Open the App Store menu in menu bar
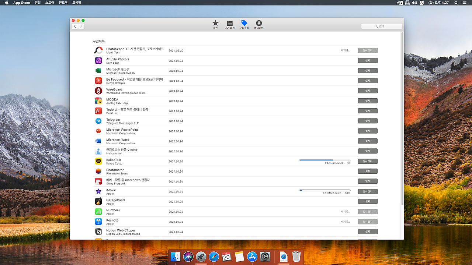Screen dimensions: 472x265 (22, 3)
